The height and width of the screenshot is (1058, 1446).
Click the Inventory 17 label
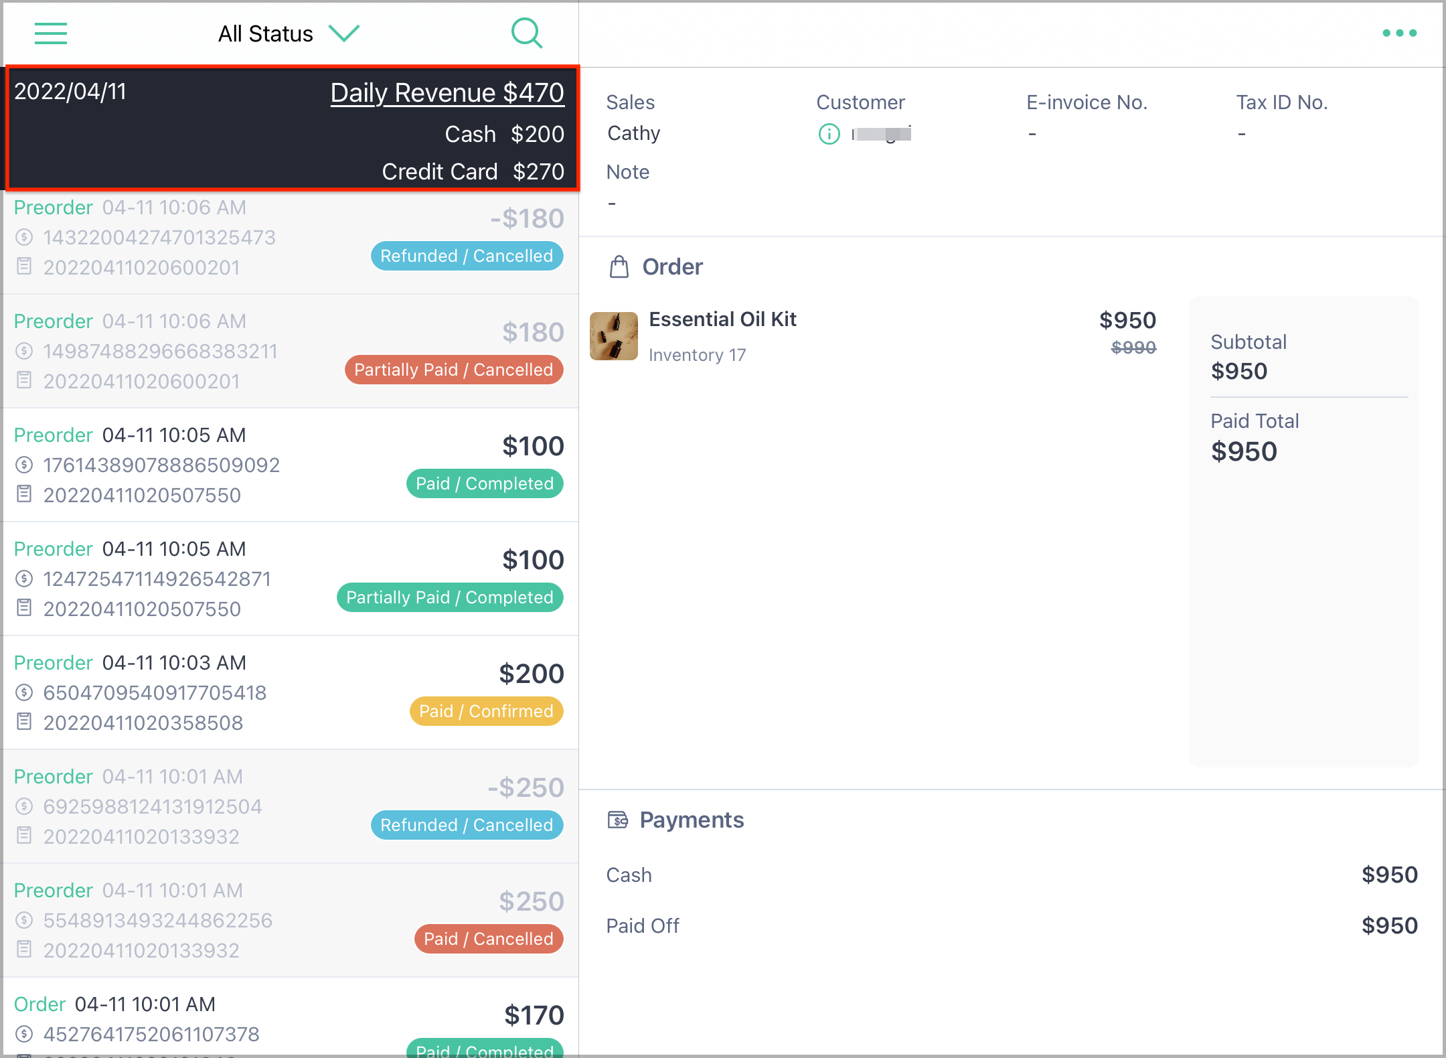coord(698,355)
